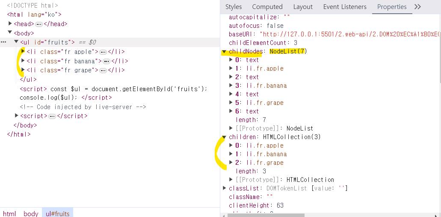Screen dimensions: 441x217
Task: Open ellipsis inside li apple element
Action: tap(103, 52)
